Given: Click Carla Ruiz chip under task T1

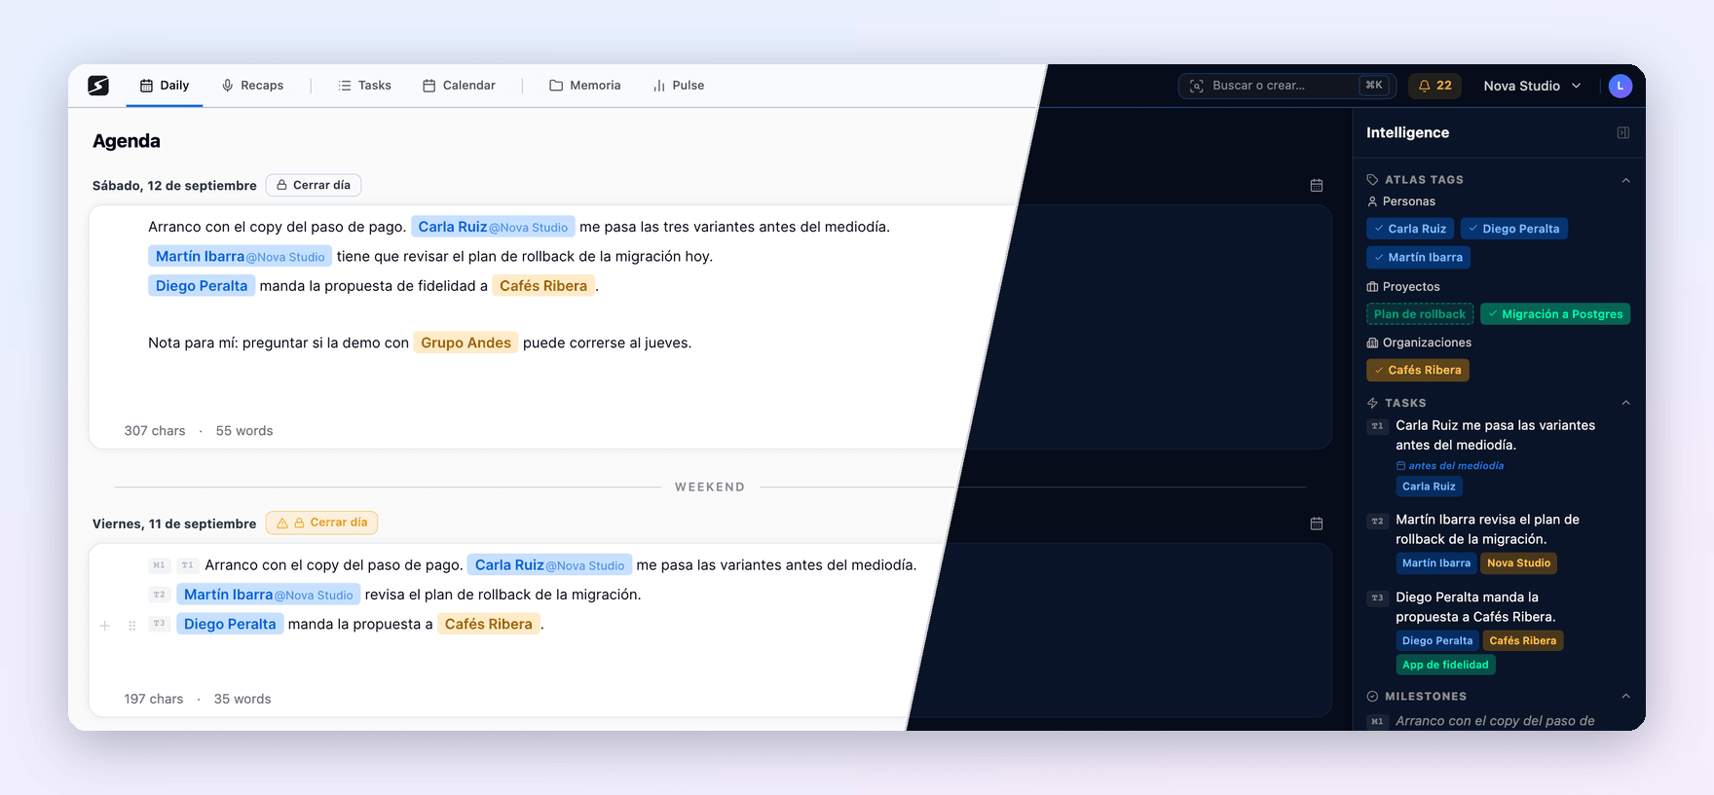Looking at the screenshot, I should 1429,487.
